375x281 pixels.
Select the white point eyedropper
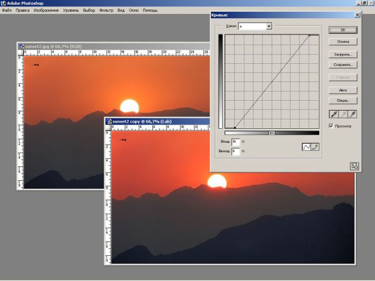(353, 114)
